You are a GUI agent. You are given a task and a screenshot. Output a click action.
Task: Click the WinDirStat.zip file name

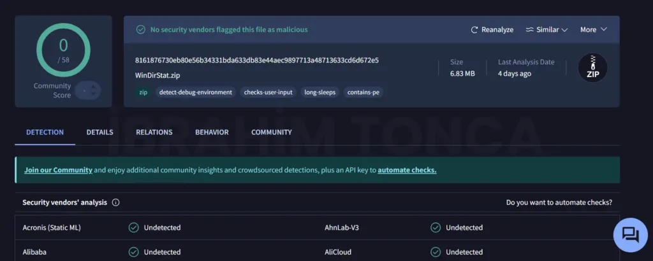158,76
